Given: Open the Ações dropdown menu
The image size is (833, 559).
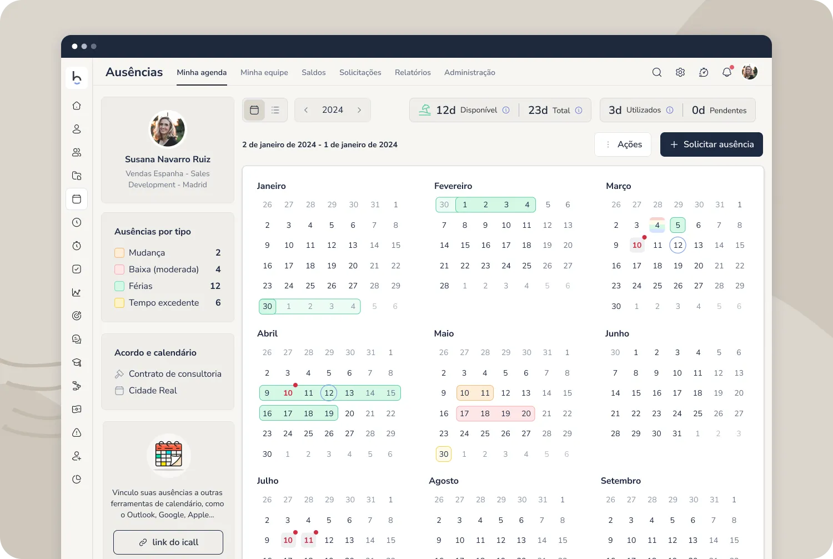Looking at the screenshot, I should tap(623, 144).
